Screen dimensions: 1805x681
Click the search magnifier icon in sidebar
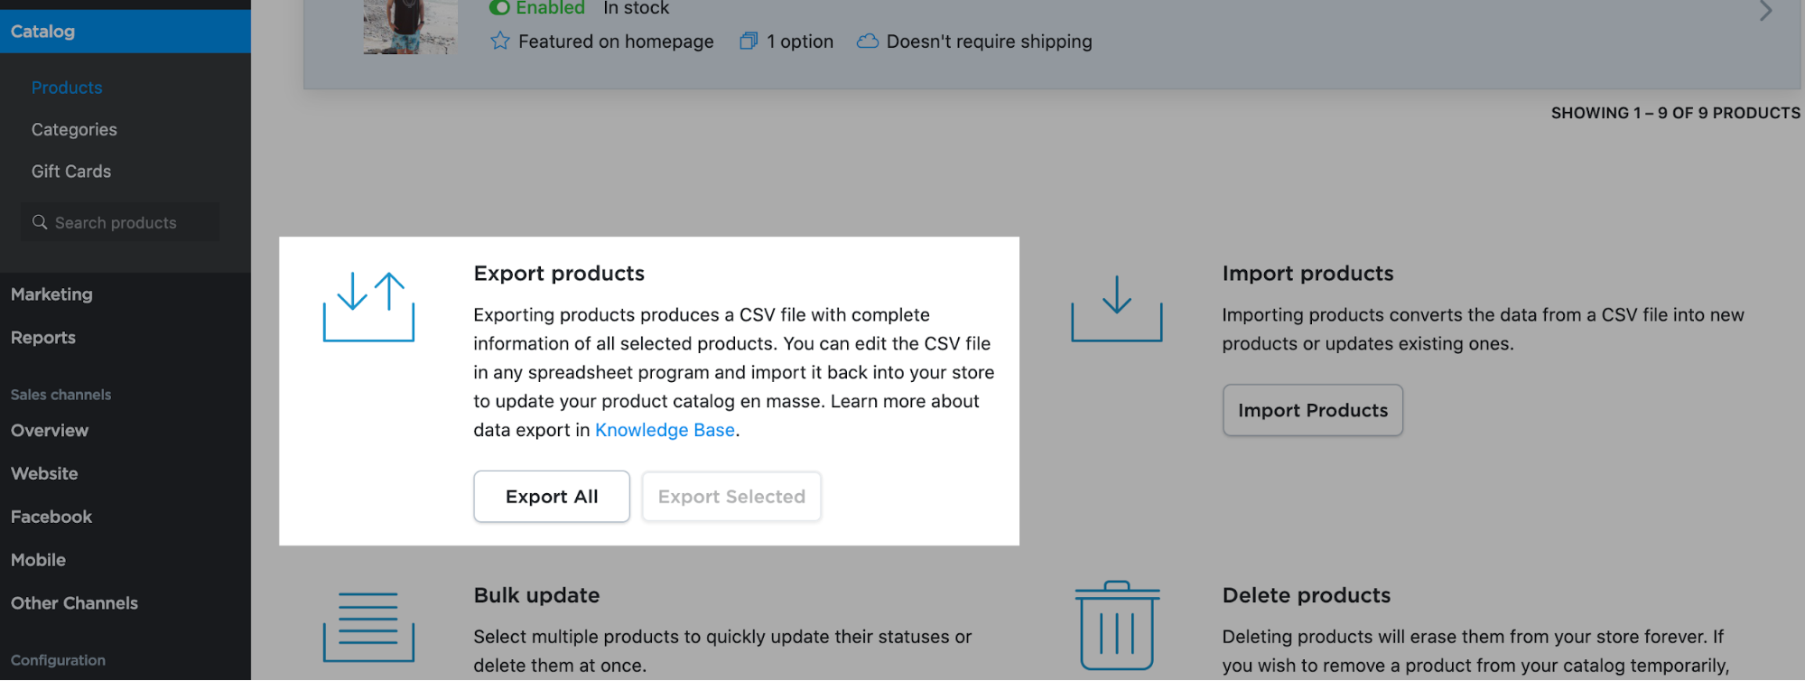[x=40, y=222]
